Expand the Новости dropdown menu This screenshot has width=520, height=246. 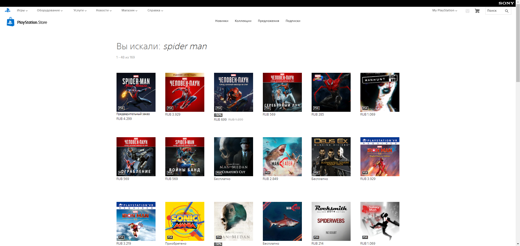104,10
